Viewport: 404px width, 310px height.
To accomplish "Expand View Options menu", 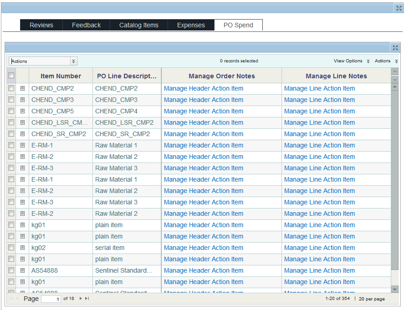I will coord(352,61).
